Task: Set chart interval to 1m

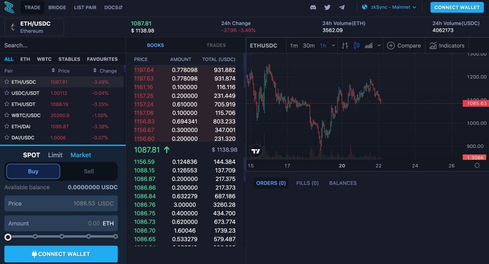Action: click(294, 45)
